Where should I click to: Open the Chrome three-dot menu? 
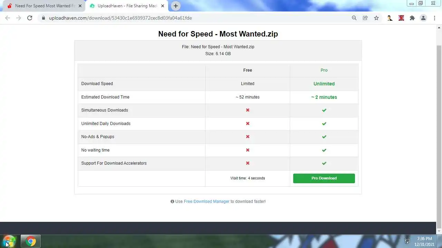pyautogui.click(x=434, y=18)
